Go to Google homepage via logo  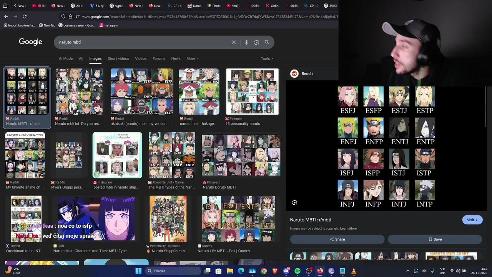coord(30,42)
